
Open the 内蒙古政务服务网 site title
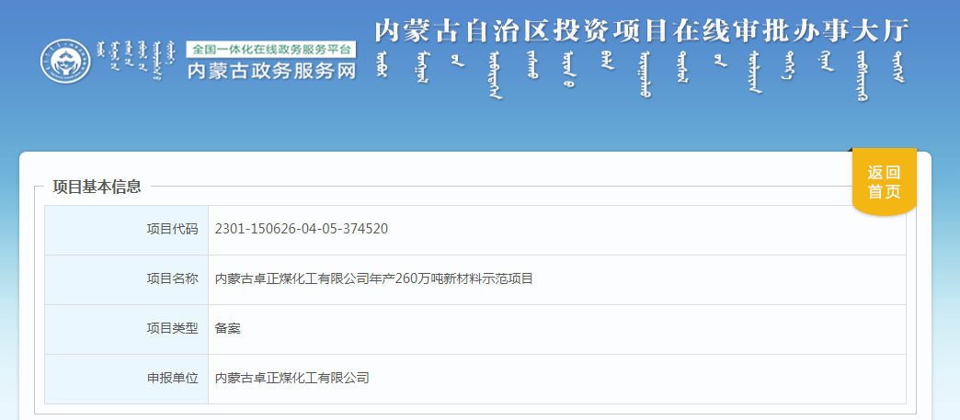tap(272, 71)
